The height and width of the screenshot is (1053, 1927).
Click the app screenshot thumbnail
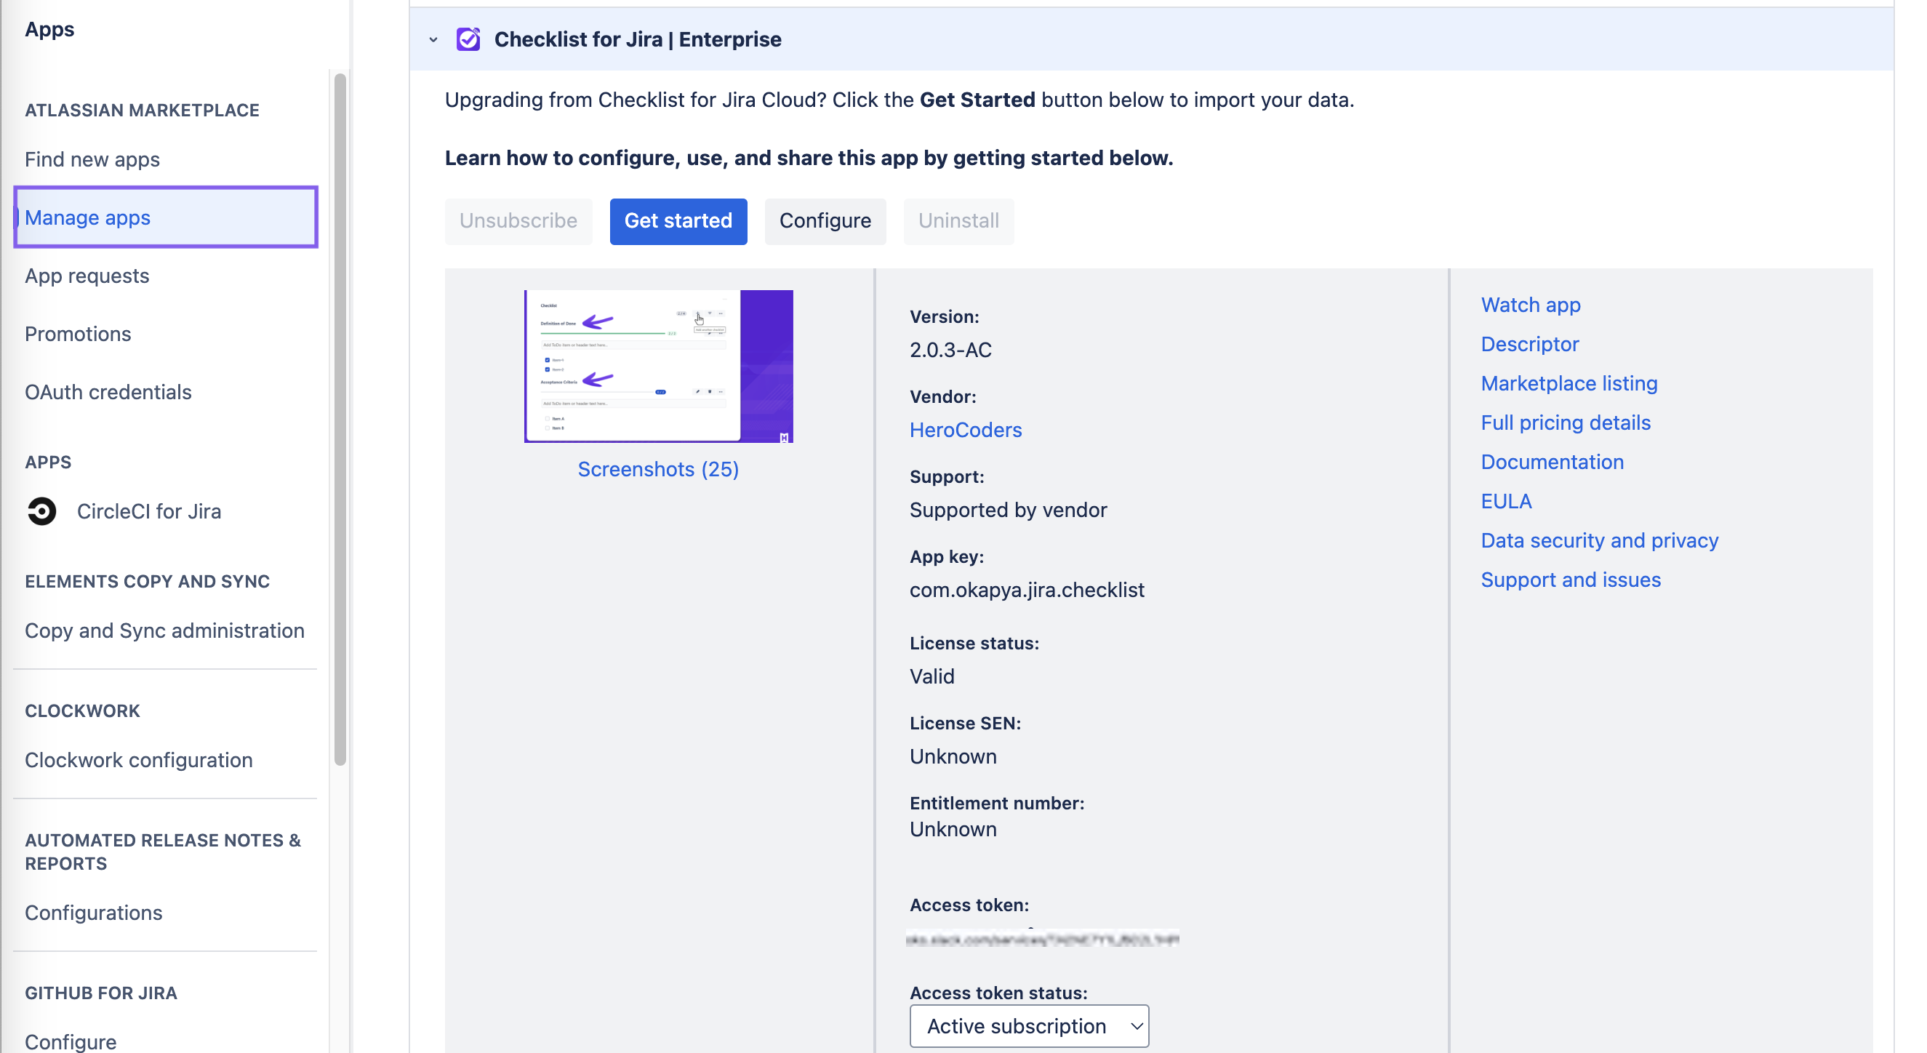(x=657, y=367)
